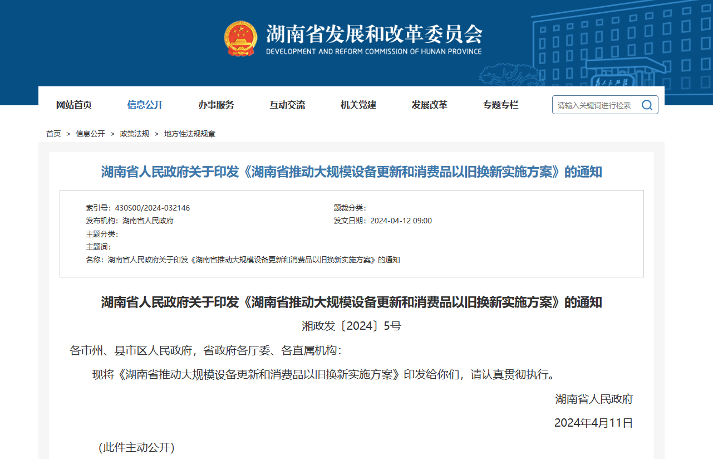Open the 机关党建 navigation item
The image size is (713, 459).
click(x=358, y=105)
